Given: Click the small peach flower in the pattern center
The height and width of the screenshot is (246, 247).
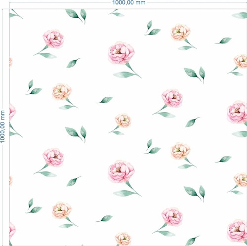Looking at the screenshot, I should tap(123, 121).
